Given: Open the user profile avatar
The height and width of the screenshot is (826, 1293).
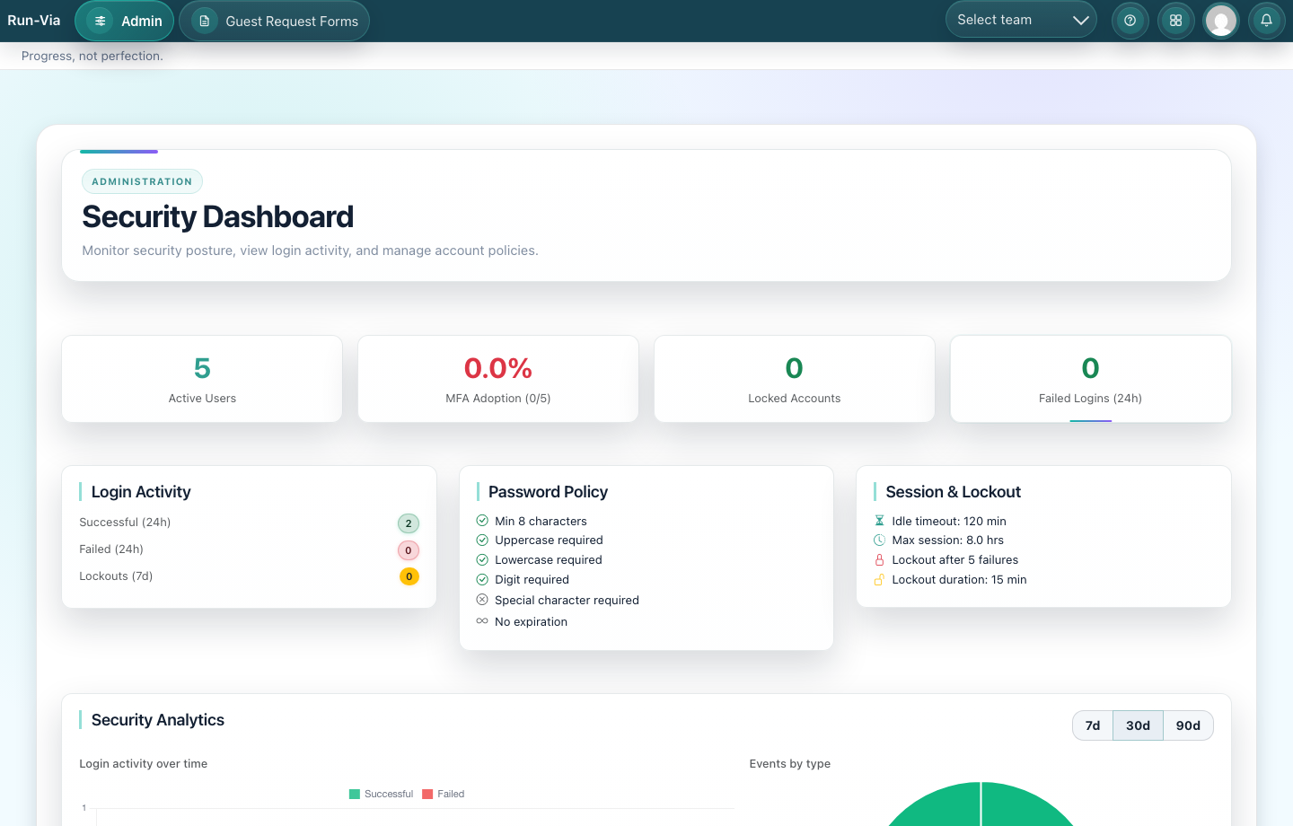Looking at the screenshot, I should click(x=1221, y=21).
